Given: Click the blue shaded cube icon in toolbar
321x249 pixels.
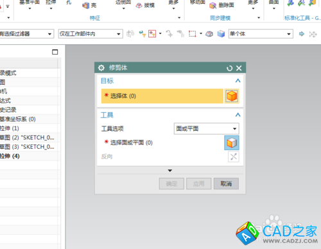Looking at the screenshot, I should coord(221,34).
